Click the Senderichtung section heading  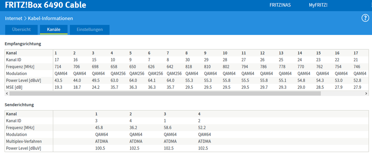point(19,105)
